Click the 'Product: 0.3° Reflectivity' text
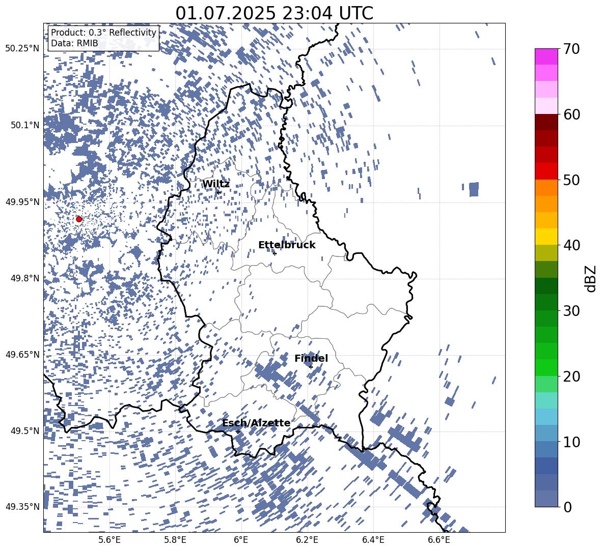 coord(103,33)
